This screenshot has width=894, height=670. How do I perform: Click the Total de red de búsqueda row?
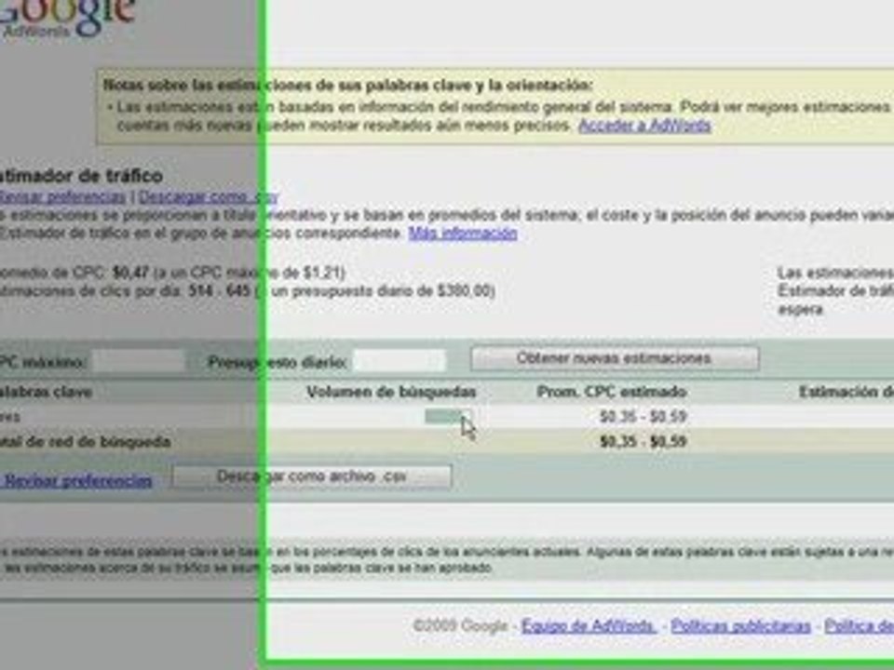tap(447, 441)
